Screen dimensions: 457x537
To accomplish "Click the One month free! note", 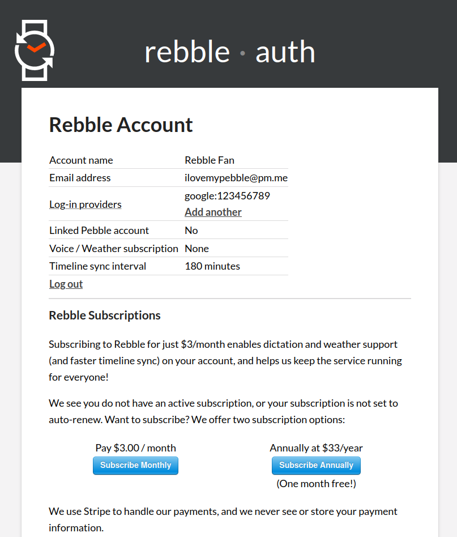I will coord(316,484).
